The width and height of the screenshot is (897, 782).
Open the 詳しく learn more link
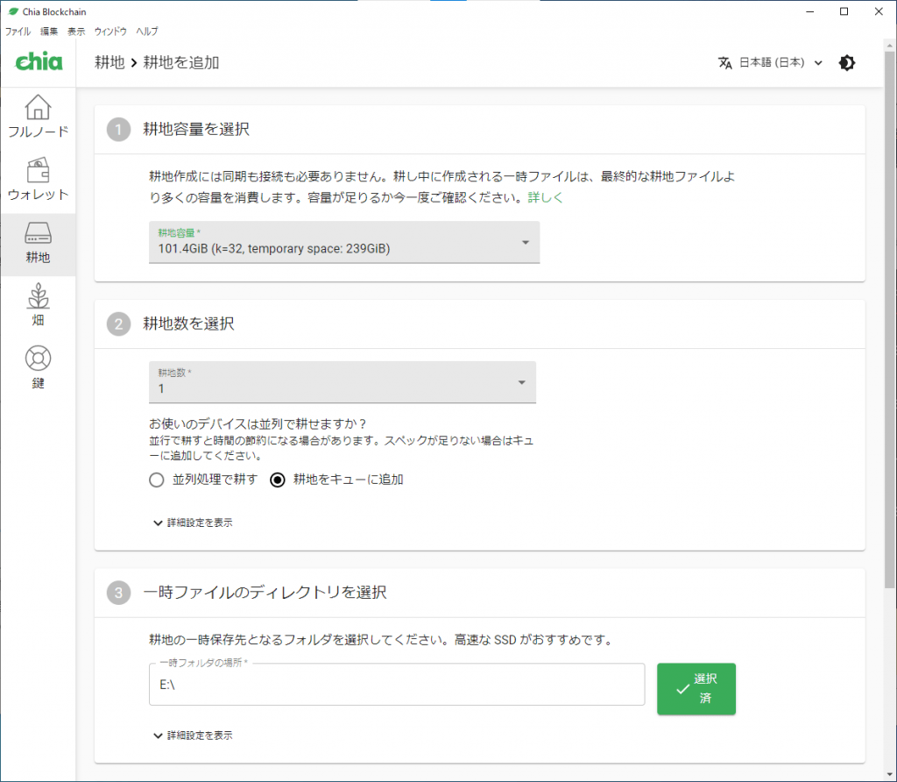(x=545, y=198)
